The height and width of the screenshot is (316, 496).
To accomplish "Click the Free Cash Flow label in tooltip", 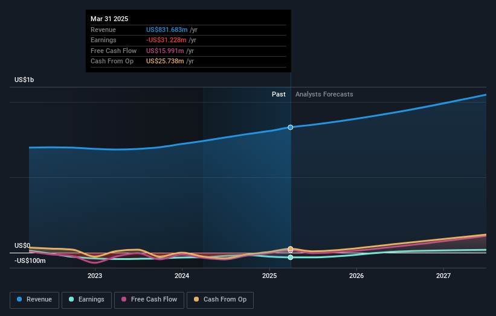I will click(114, 51).
